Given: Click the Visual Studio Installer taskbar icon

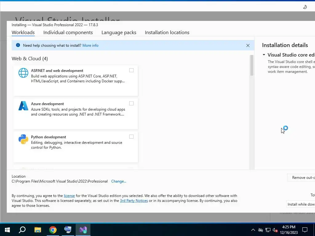Looking at the screenshot, I should pyautogui.click(x=83, y=230).
